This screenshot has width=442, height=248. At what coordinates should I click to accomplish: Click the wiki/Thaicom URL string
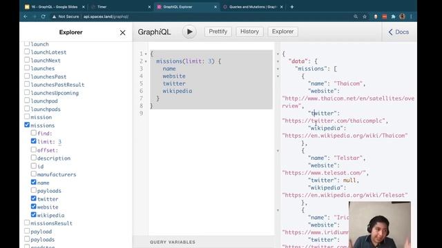pyautogui.click(x=345, y=136)
